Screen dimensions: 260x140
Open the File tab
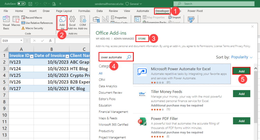[6, 11]
